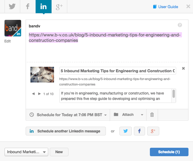Switch to the Facebook tab
The image size is (193, 161).
point(28,6)
